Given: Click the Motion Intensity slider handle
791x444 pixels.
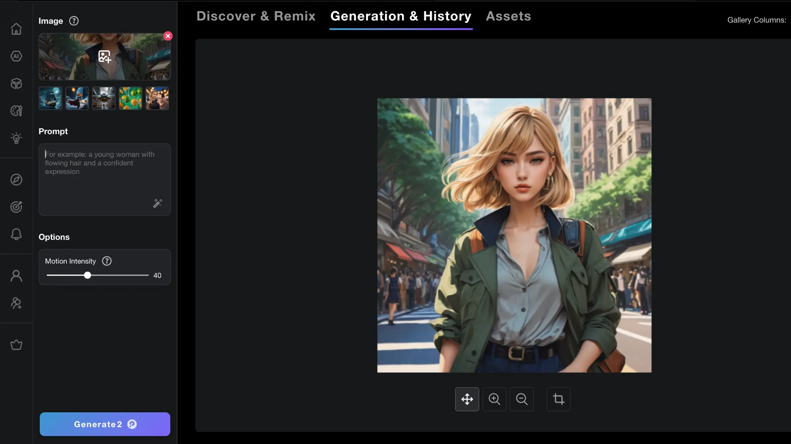Looking at the screenshot, I should tap(88, 276).
